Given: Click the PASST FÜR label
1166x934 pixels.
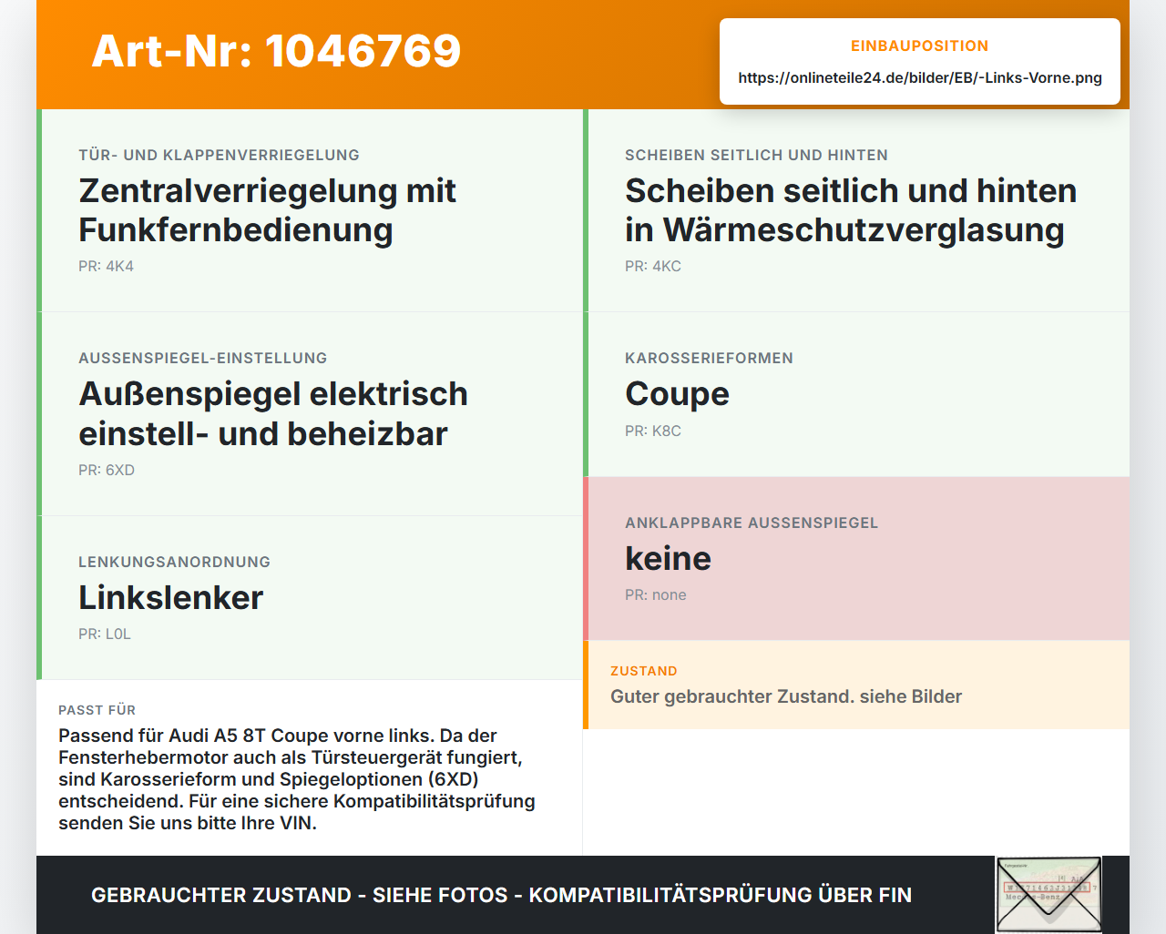Looking at the screenshot, I should coord(97,710).
